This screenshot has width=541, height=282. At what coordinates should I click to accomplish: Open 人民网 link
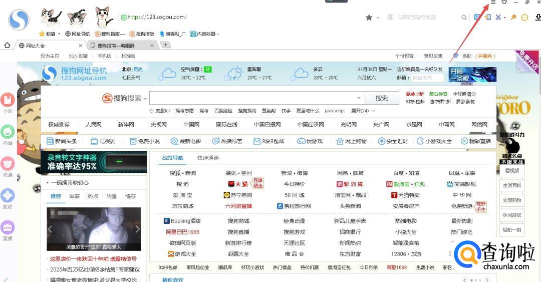[94, 125]
